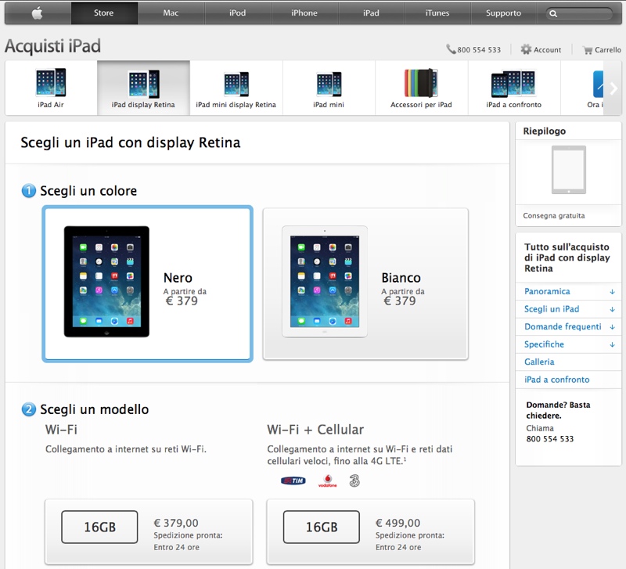Select the Nero color option
Image resolution: width=626 pixels, height=569 pixels.
pos(147,284)
